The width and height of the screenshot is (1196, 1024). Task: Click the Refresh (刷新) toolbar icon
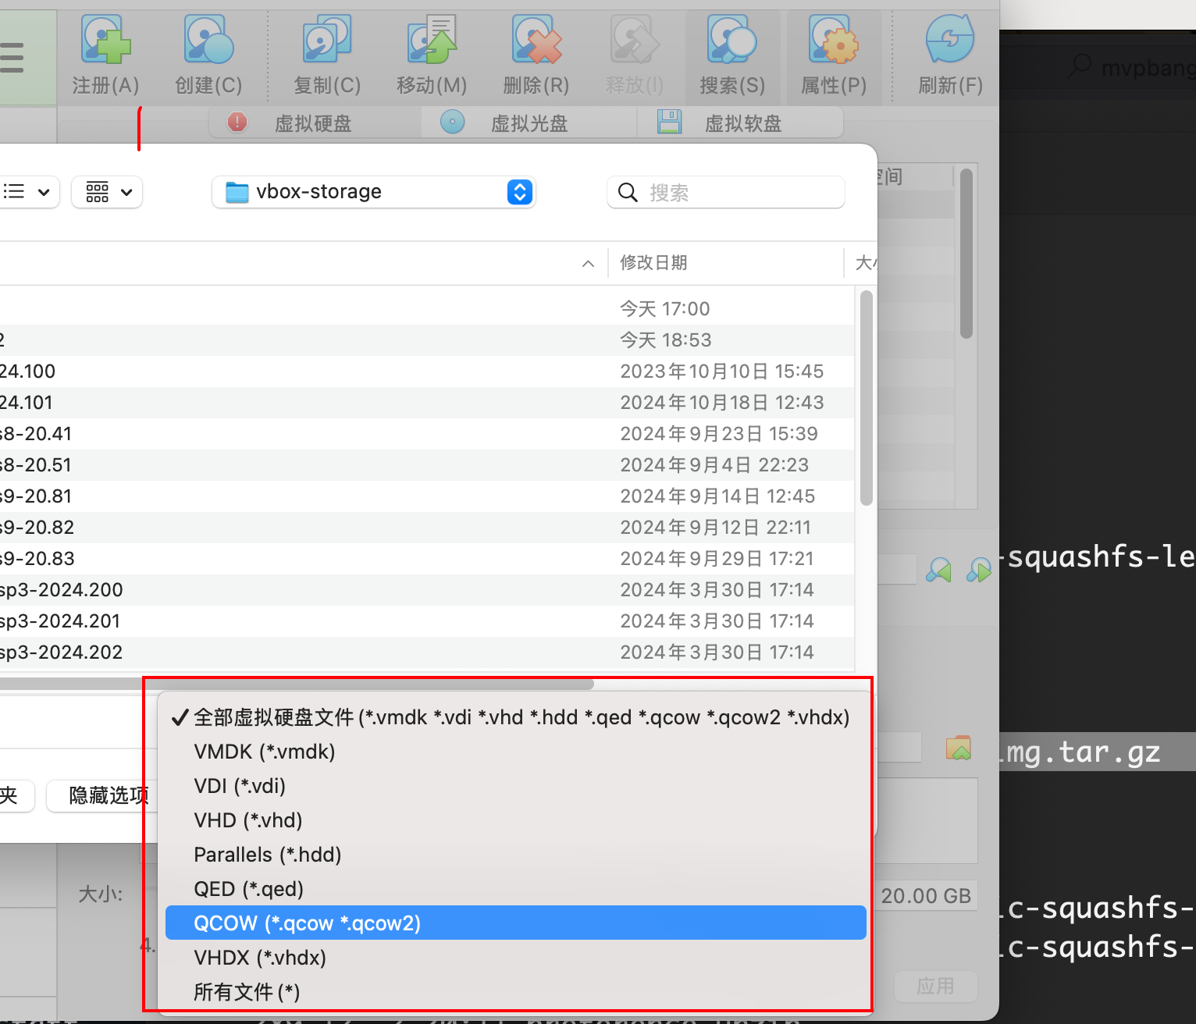click(949, 41)
